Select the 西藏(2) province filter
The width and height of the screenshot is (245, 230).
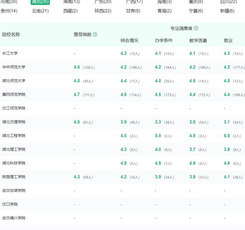point(70,11)
